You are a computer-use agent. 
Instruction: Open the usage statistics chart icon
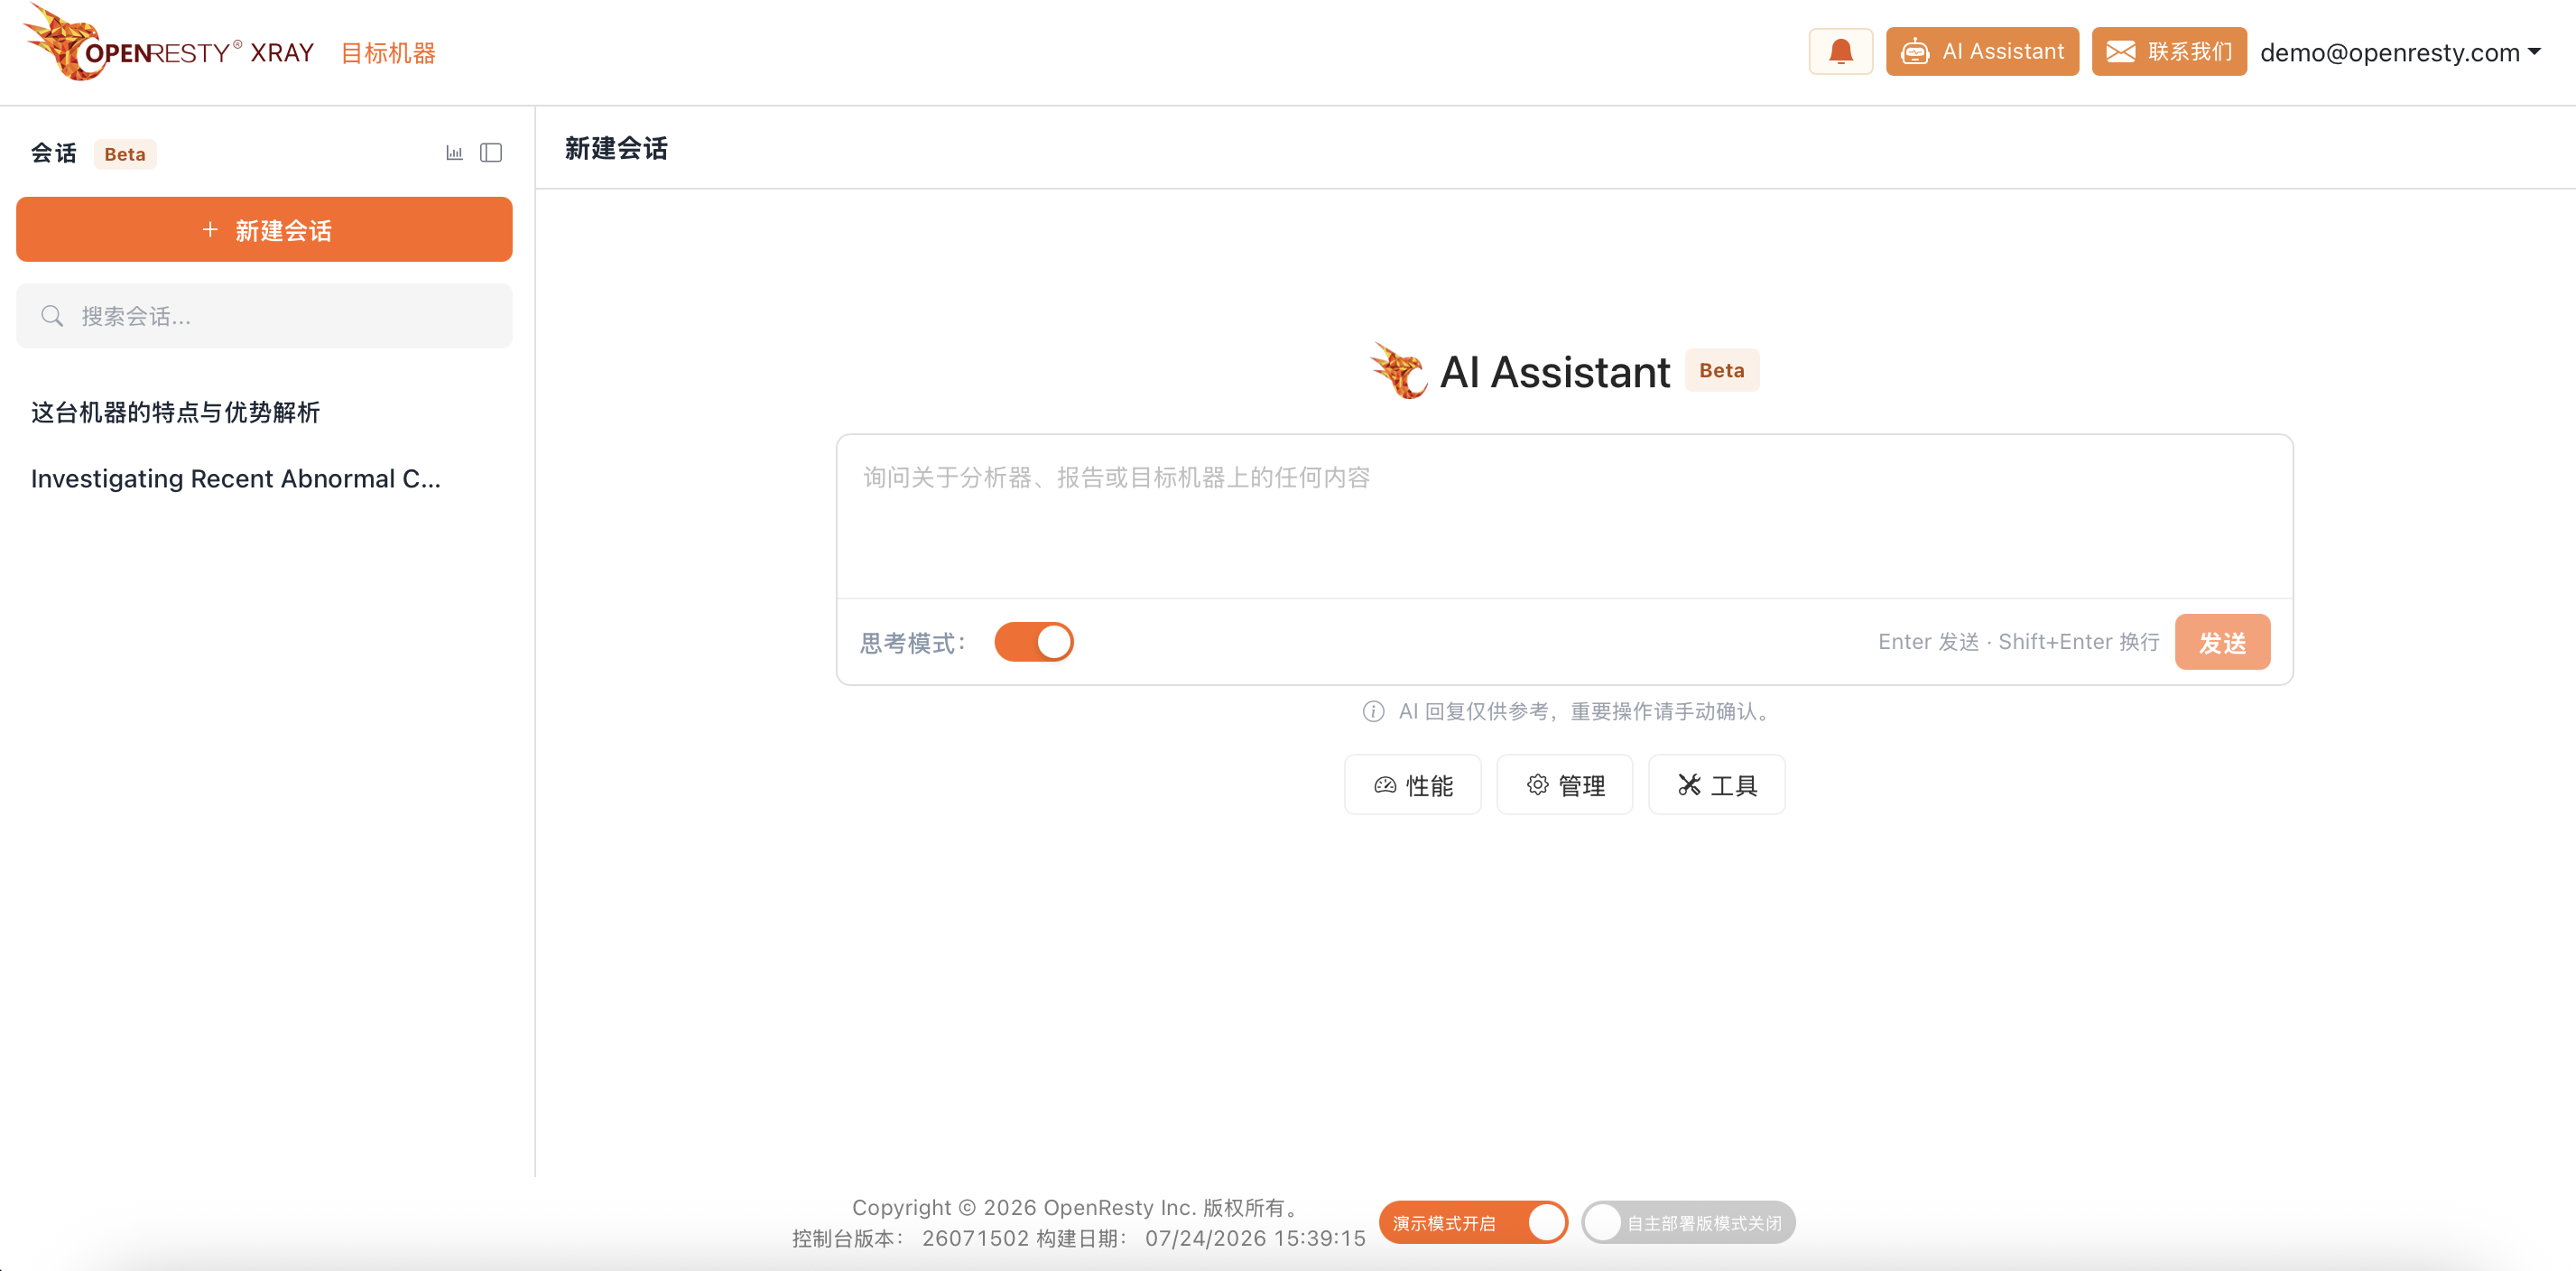click(454, 153)
